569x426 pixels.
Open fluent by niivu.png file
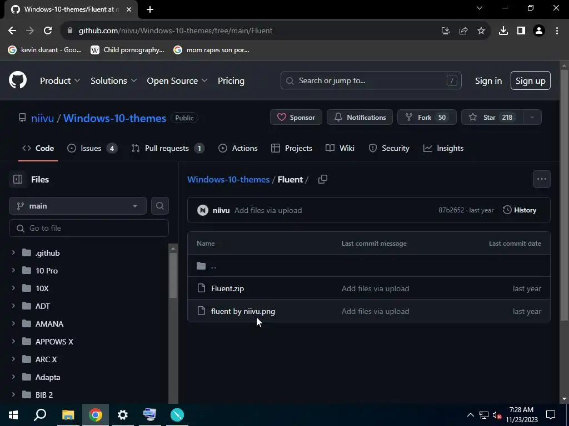[243, 311]
